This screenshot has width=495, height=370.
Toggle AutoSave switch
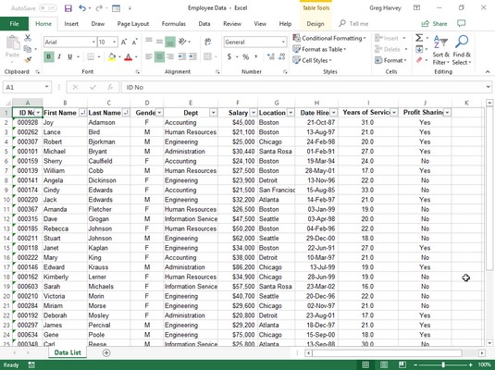48,8
